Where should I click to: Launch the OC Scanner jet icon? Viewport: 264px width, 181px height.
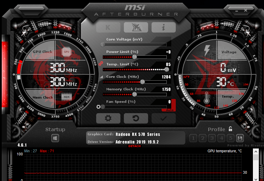coord(136,27)
